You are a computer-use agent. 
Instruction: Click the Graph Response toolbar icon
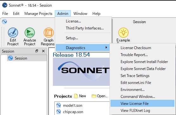pyautogui.click(x=49, y=33)
